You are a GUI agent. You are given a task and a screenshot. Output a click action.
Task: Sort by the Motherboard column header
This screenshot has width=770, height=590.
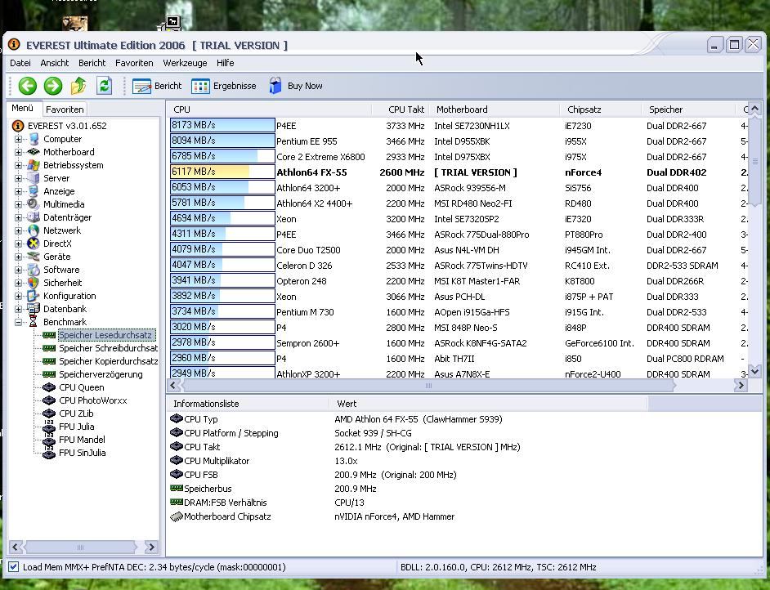pos(495,110)
